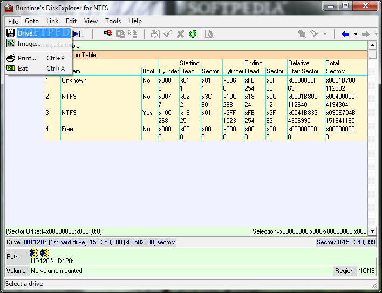Click the Free partition entry
The width and height of the screenshot is (382, 293).
point(67,129)
